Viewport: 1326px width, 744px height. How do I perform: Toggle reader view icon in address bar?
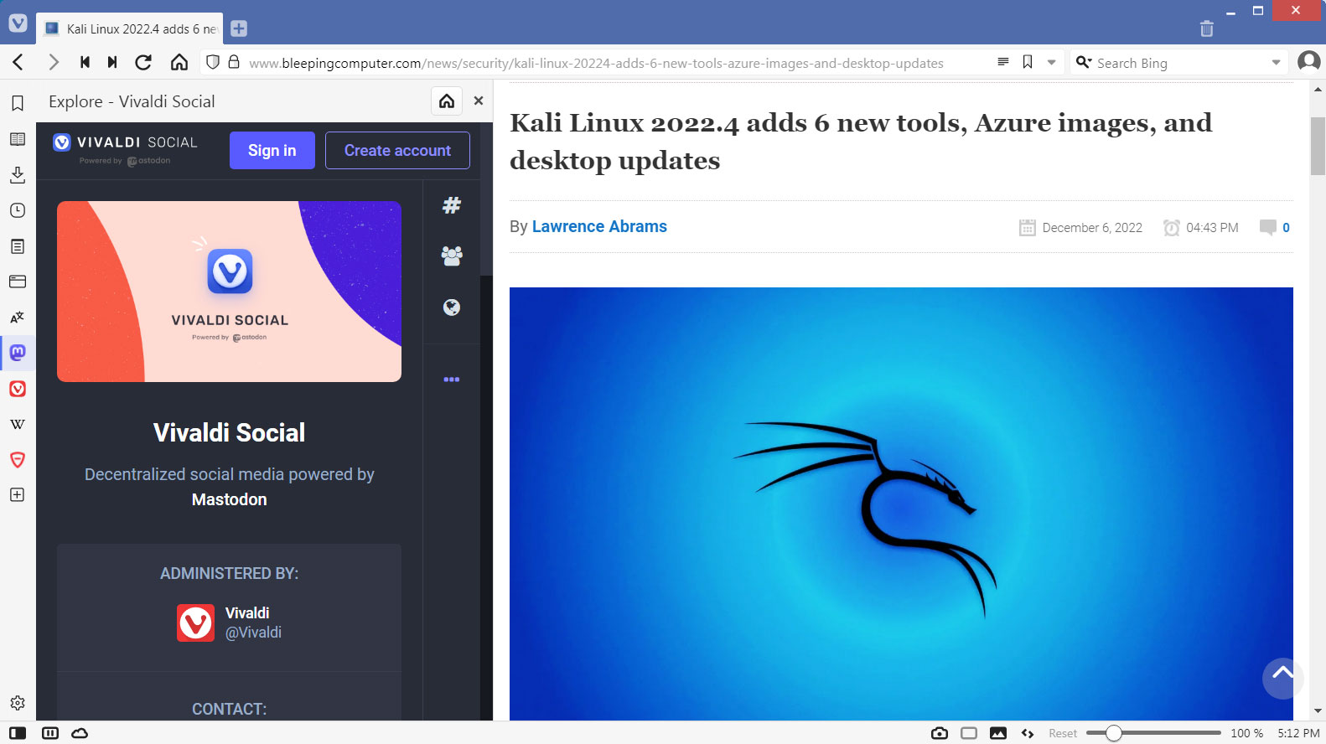[1002, 62]
